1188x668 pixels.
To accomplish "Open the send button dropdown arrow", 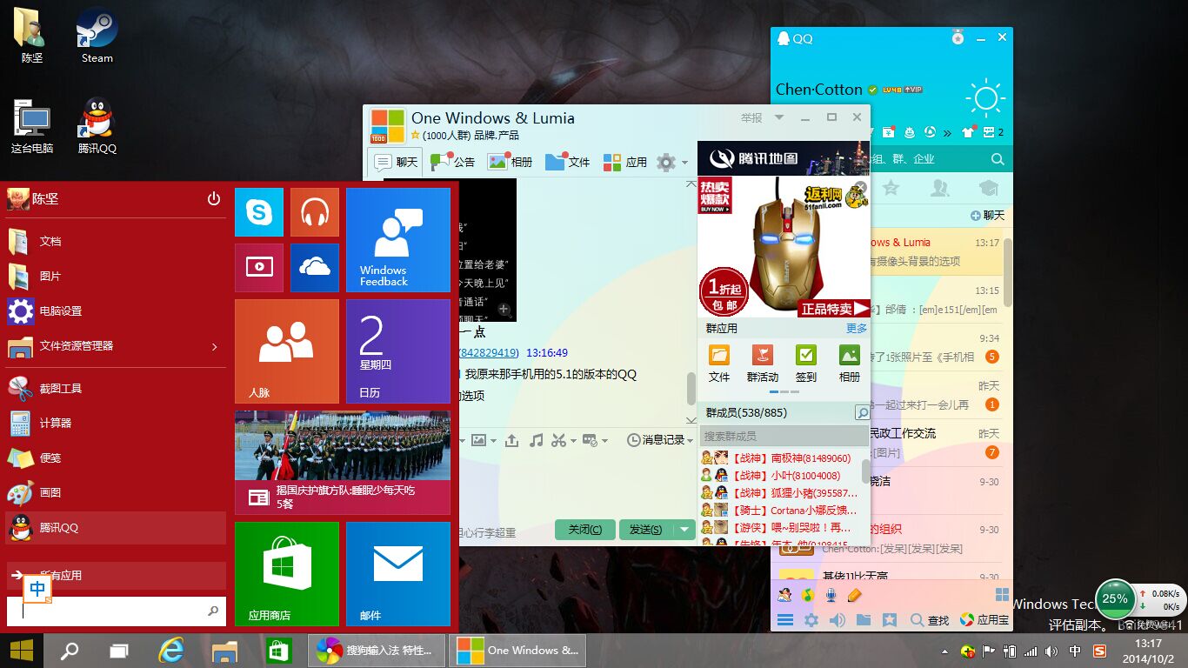I will pos(684,530).
